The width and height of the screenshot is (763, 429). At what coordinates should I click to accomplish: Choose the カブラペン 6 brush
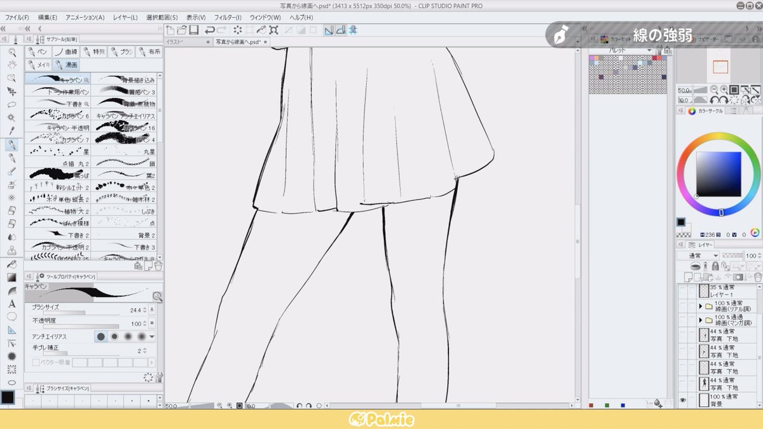click(58, 116)
